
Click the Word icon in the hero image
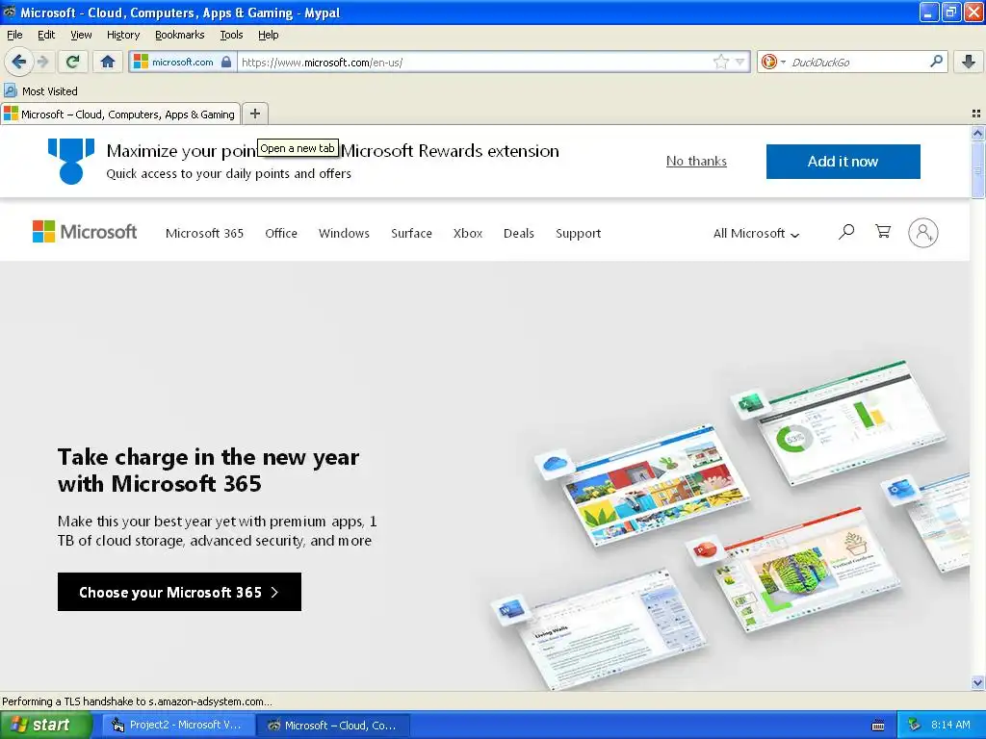(510, 609)
